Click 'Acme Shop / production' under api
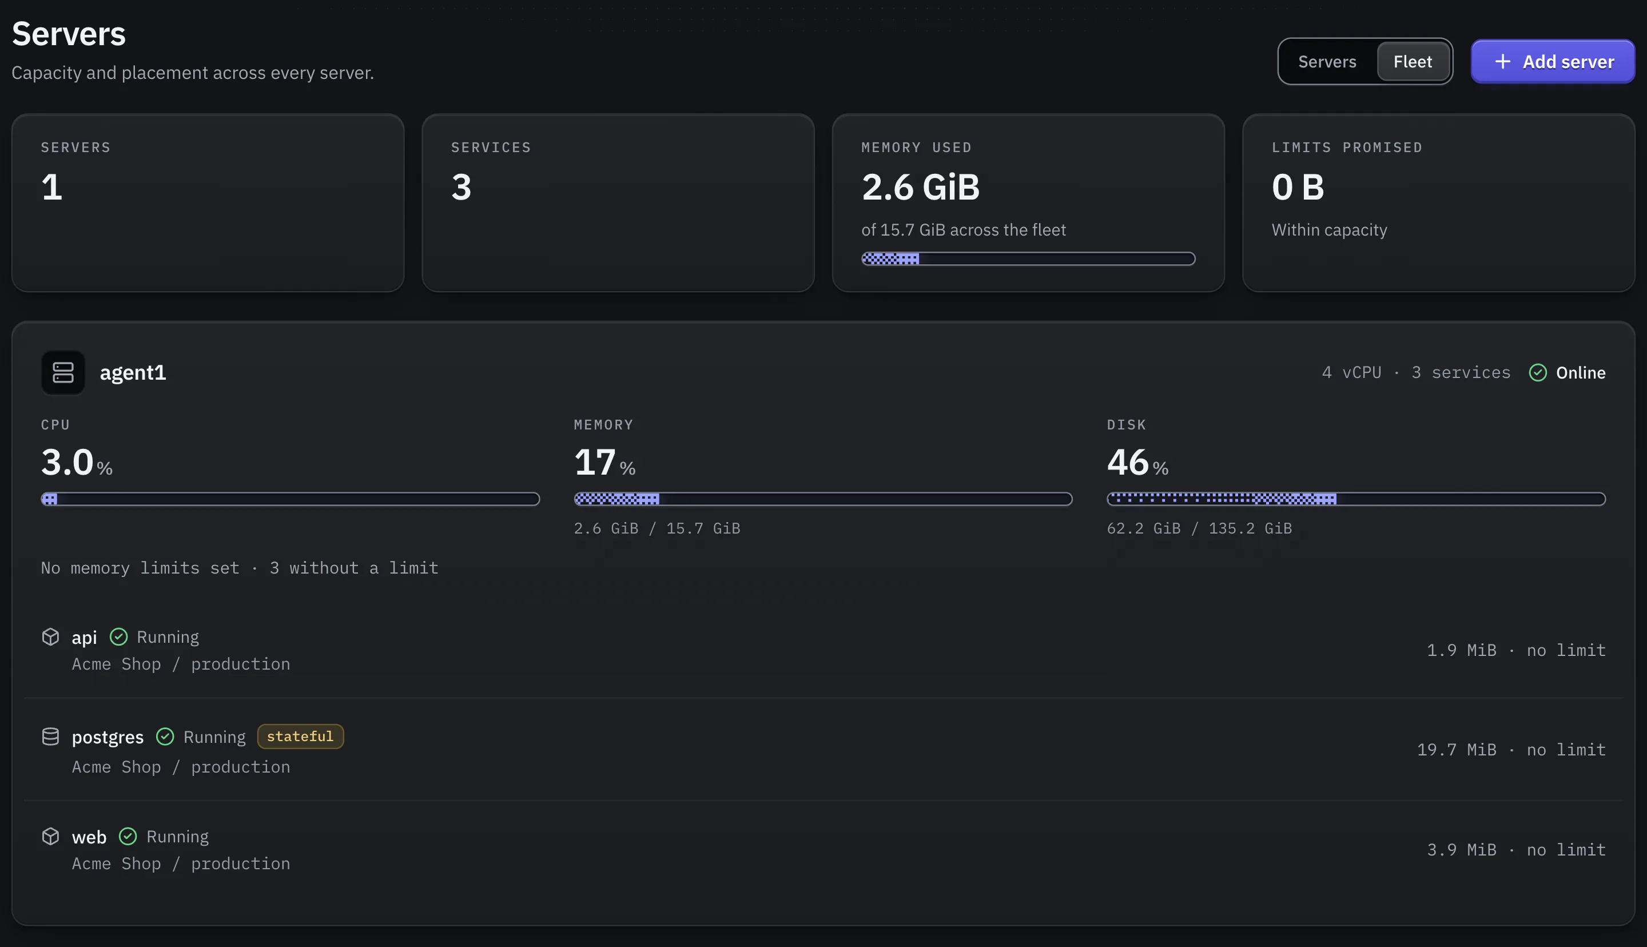This screenshot has height=947, width=1647. click(x=181, y=664)
